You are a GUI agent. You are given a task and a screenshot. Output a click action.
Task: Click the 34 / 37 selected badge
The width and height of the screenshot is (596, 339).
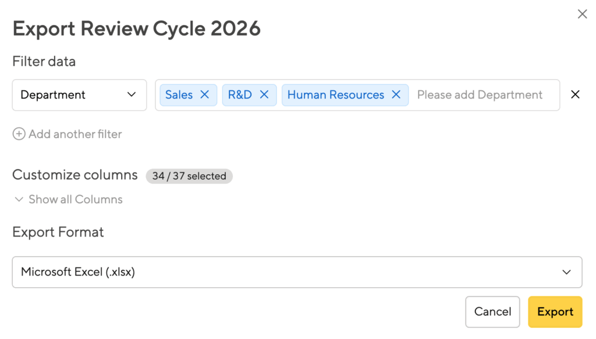(189, 176)
